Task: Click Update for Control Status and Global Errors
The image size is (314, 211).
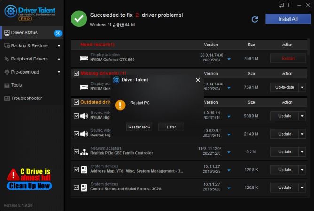Action: 284,188
